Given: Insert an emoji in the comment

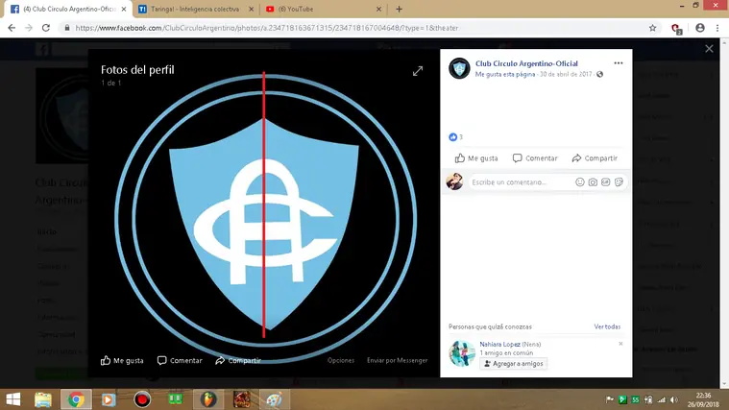Looking at the screenshot, I should point(580,182).
